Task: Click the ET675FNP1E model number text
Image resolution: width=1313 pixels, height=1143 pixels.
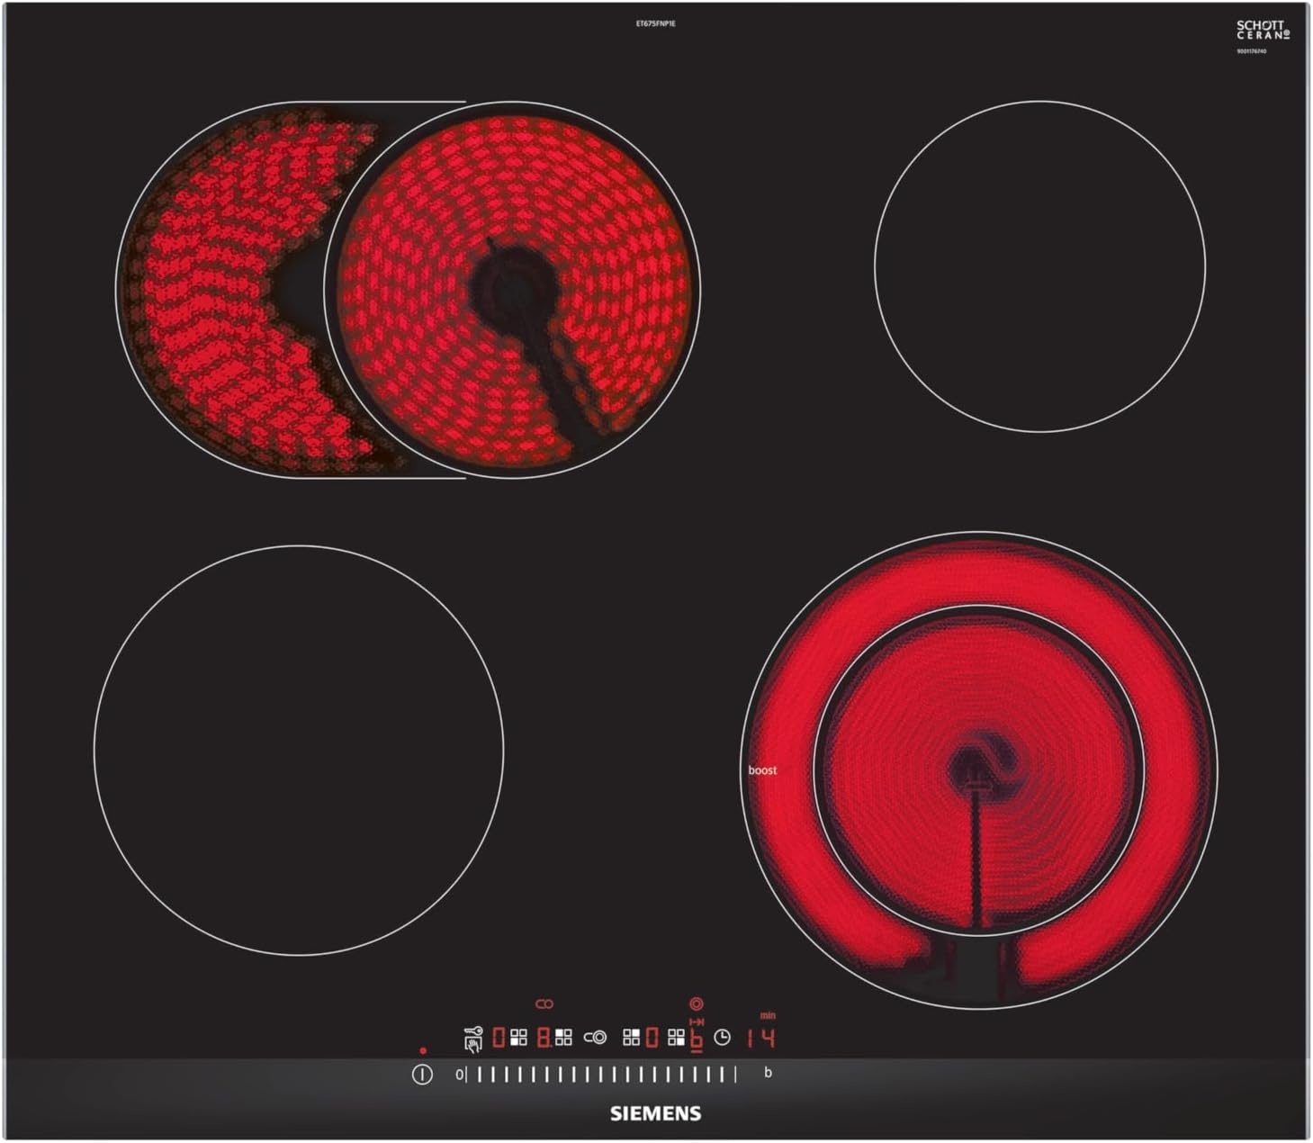Action: (x=655, y=23)
